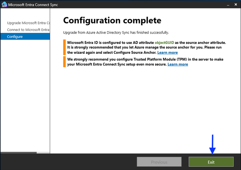241x170 pixels.
Task: Open Learn more link about TPM
Action: 178,64
